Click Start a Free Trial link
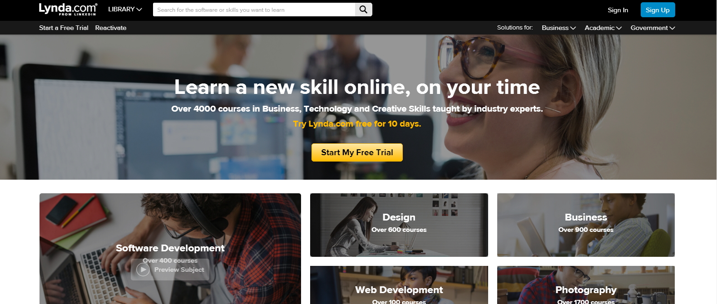Image resolution: width=717 pixels, height=304 pixels. (64, 28)
